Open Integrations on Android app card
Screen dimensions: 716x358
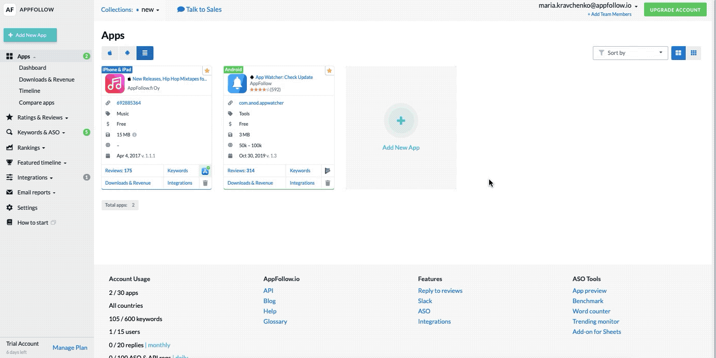point(302,183)
